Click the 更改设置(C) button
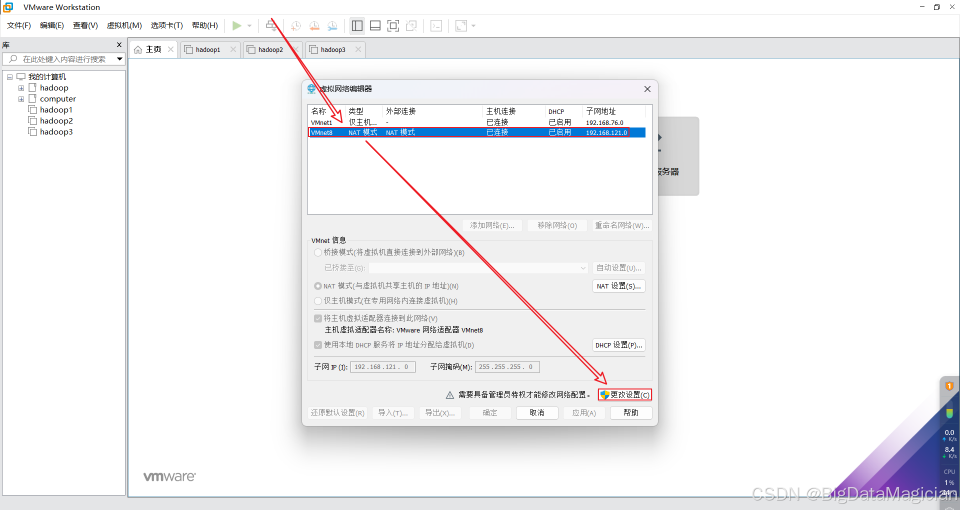Image resolution: width=960 pixels, height=510 pixels. click(x=625, y=394)
